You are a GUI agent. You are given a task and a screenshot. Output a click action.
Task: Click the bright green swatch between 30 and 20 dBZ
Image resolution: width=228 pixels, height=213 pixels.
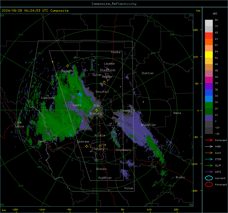coord(209,105)
